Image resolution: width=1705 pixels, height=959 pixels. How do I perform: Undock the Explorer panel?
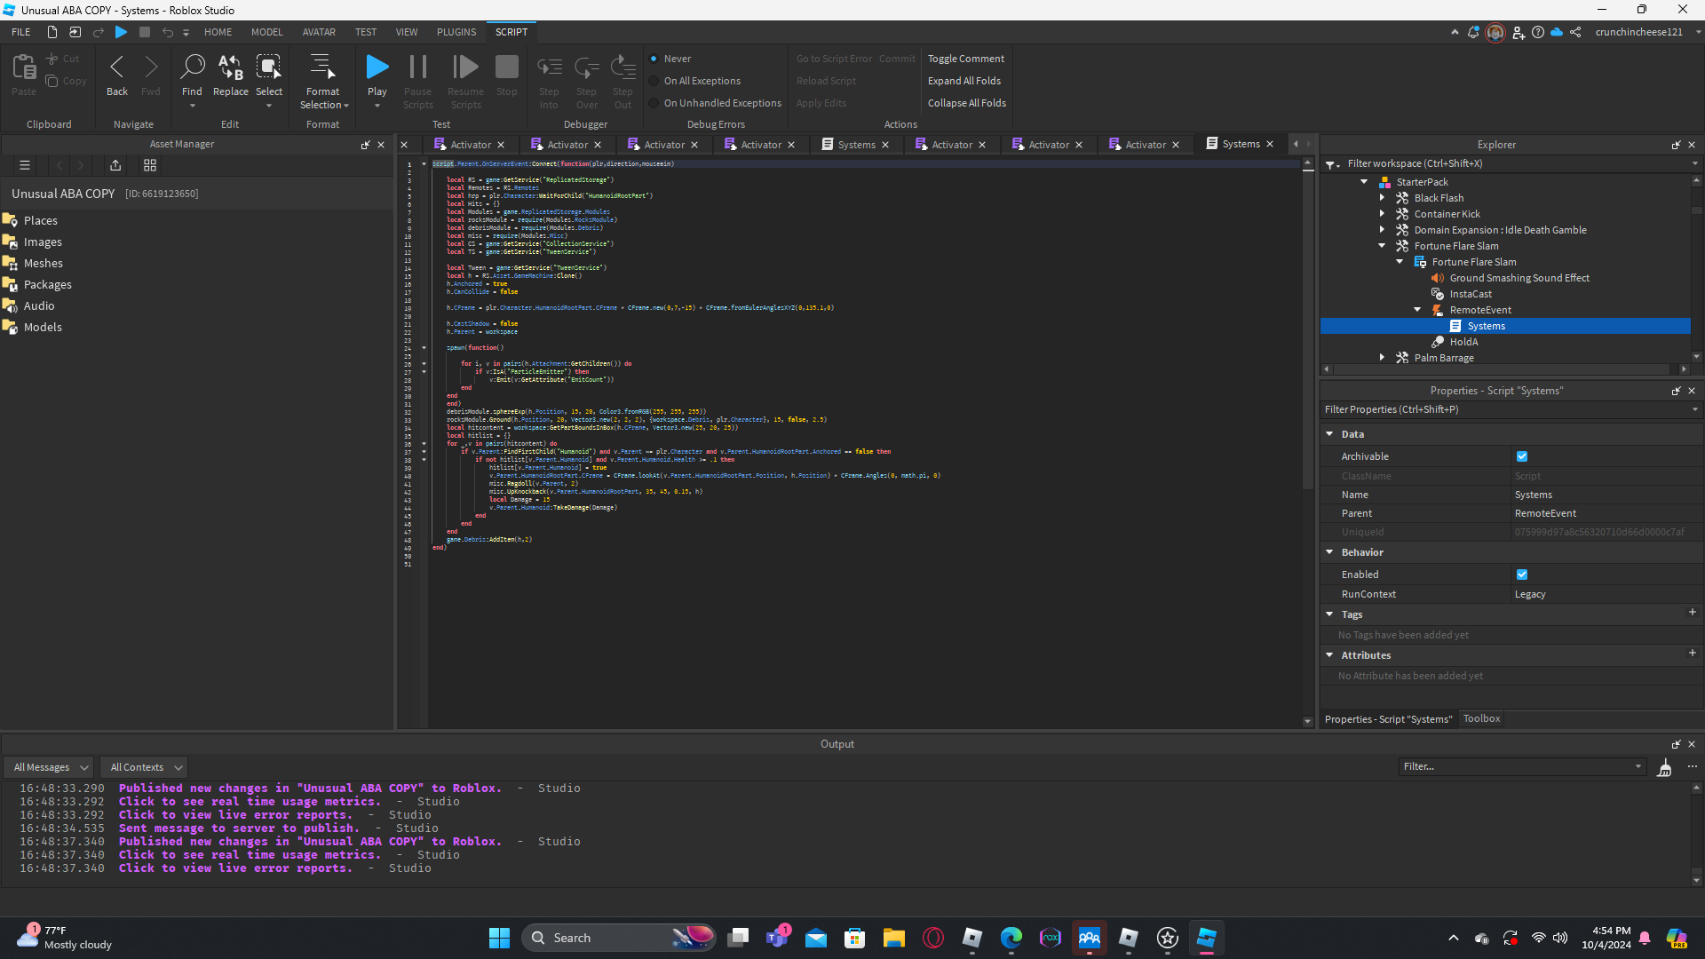click(1676, 145)
